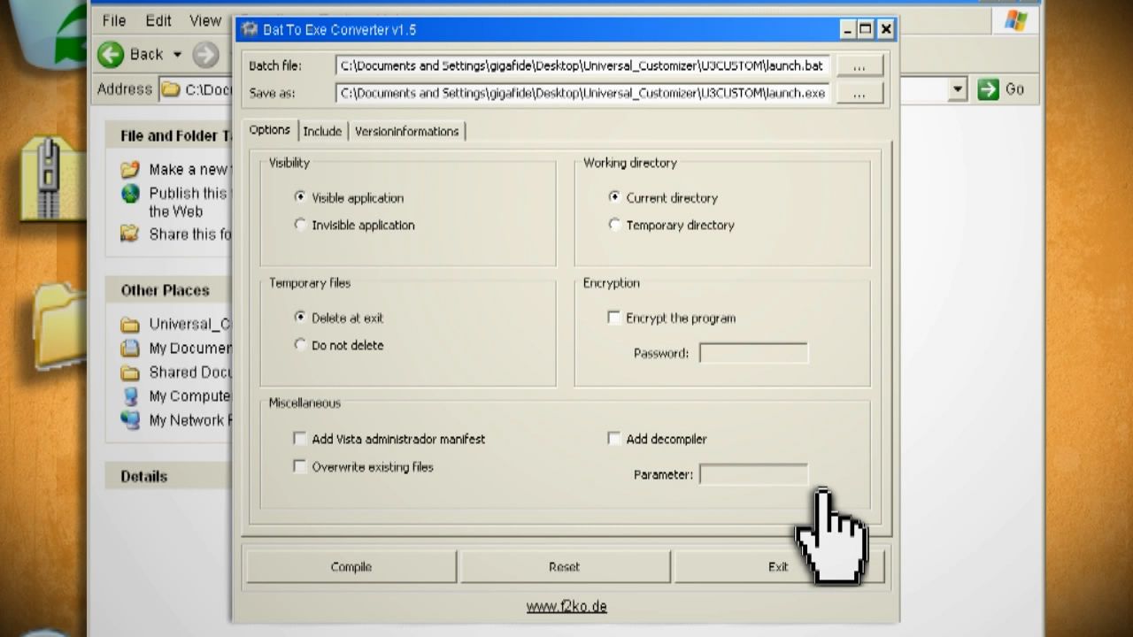Click the Compile button
This screenshot has width=1133, height=637.
point(351,566)
